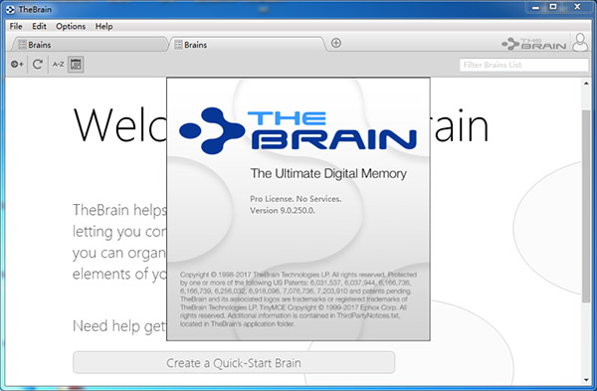597x391 pixels.
Task: Dismiss the about splash via TheBrain logo
Action: [298, 130]
